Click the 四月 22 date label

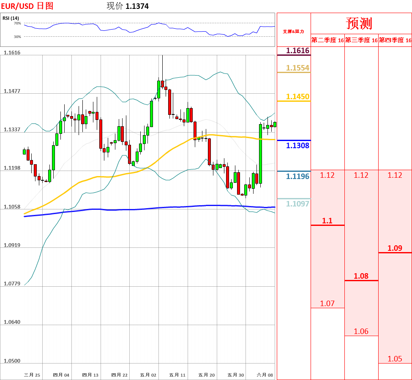coord(119,375)
